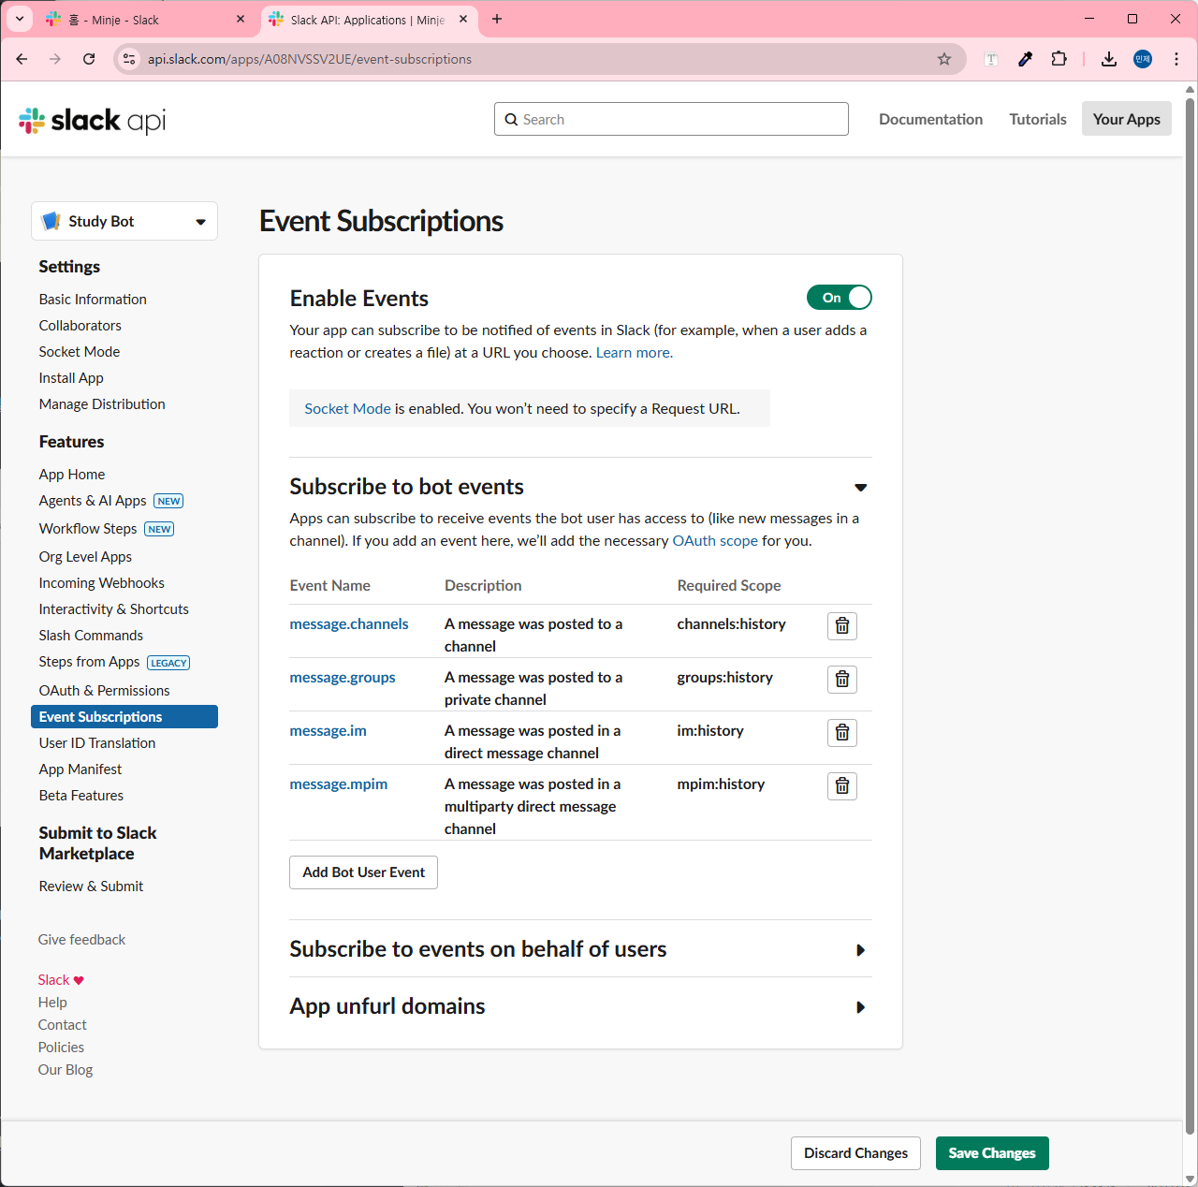This screenshot has height=1187, width=1198.
Task: Open the browser downloads icon
Action: click(1109, 59)
